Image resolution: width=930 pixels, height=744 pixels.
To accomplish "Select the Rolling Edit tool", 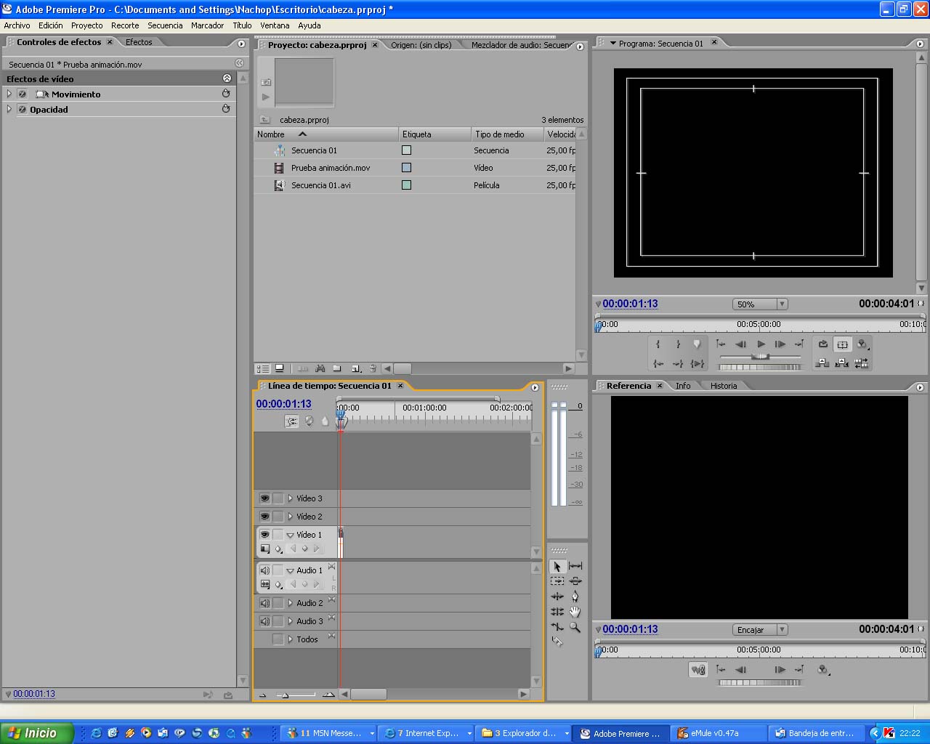I will pos(557,612).
